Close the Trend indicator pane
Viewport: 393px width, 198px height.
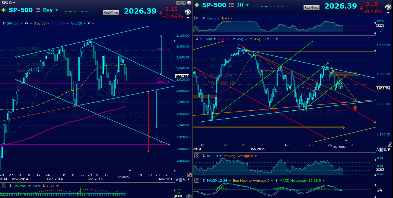(196, 18)
